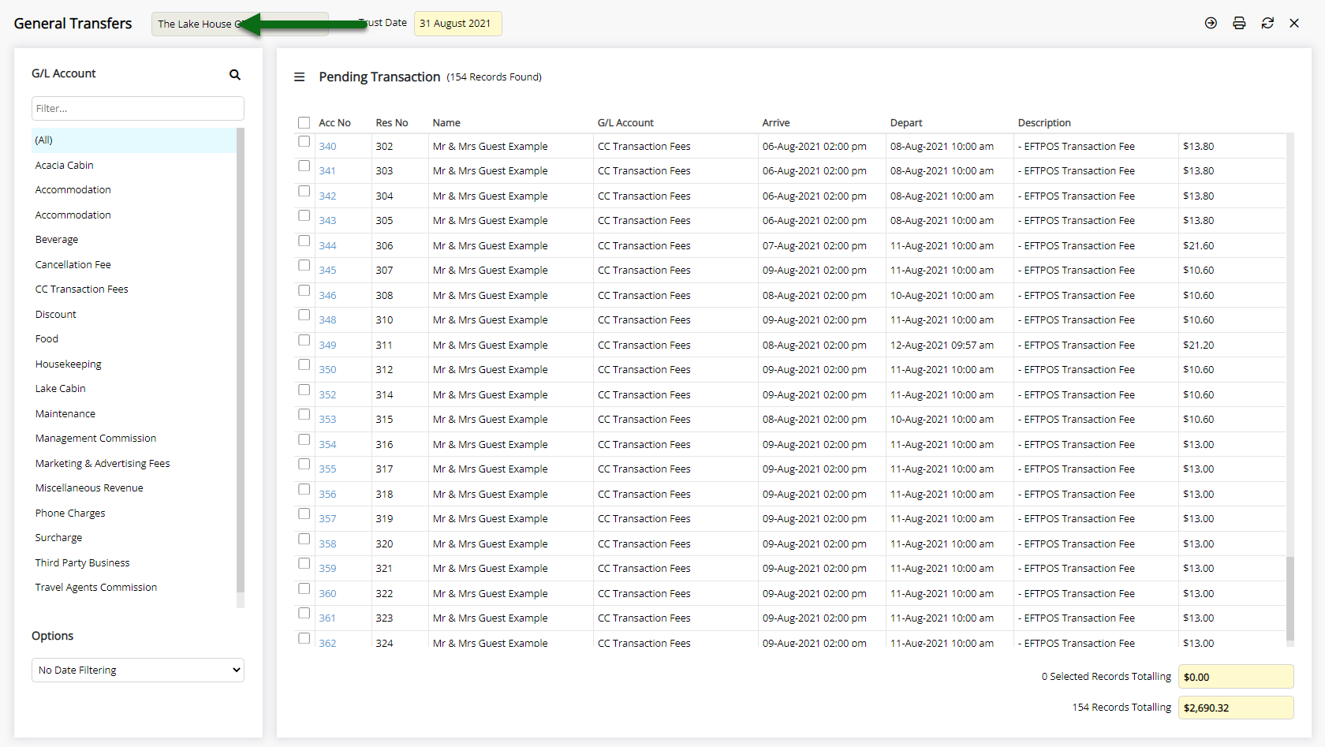Sort by the Name column header

coord(446,123)
